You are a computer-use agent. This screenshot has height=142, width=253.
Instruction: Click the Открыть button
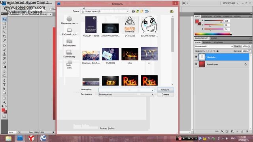click(165, 90)
